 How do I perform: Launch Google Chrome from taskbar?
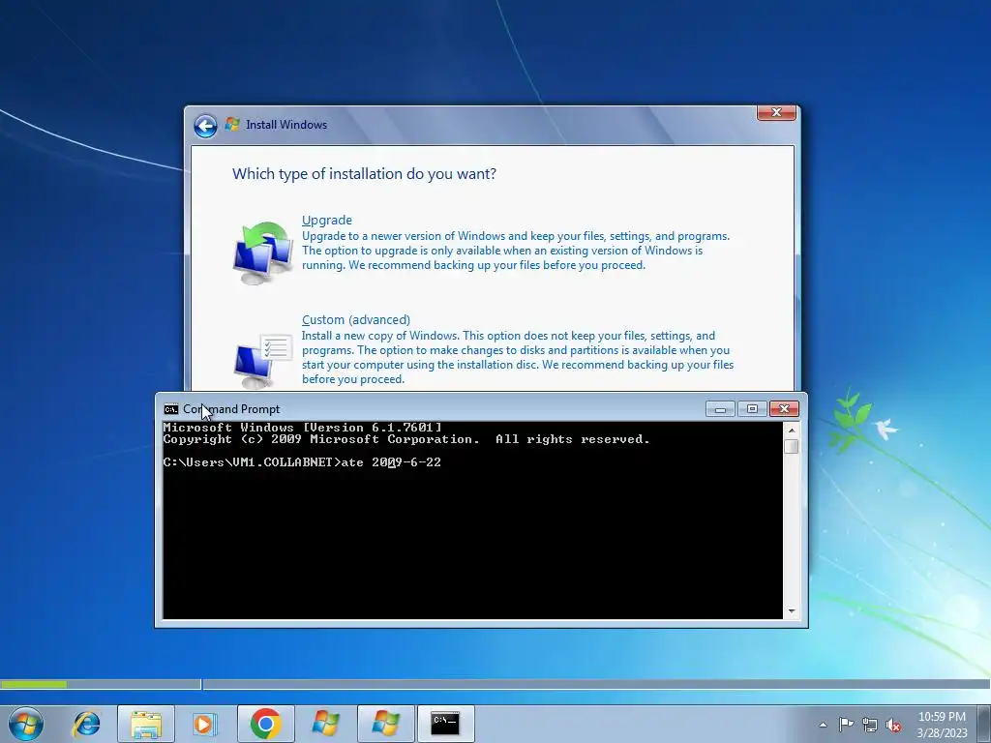coord(265,724)
